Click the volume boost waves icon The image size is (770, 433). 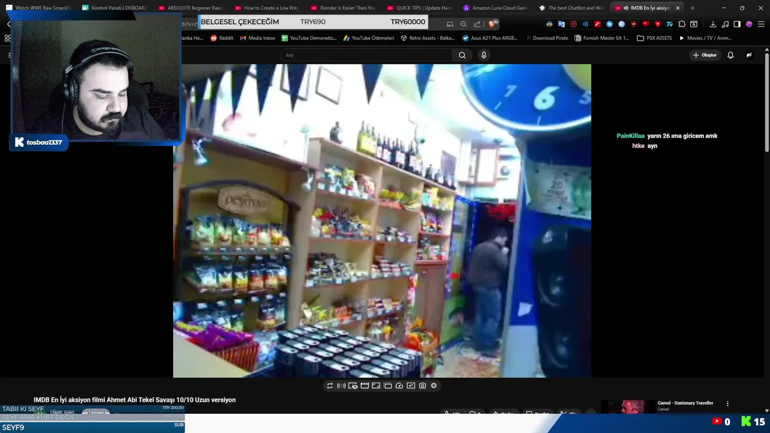[341, 385]
